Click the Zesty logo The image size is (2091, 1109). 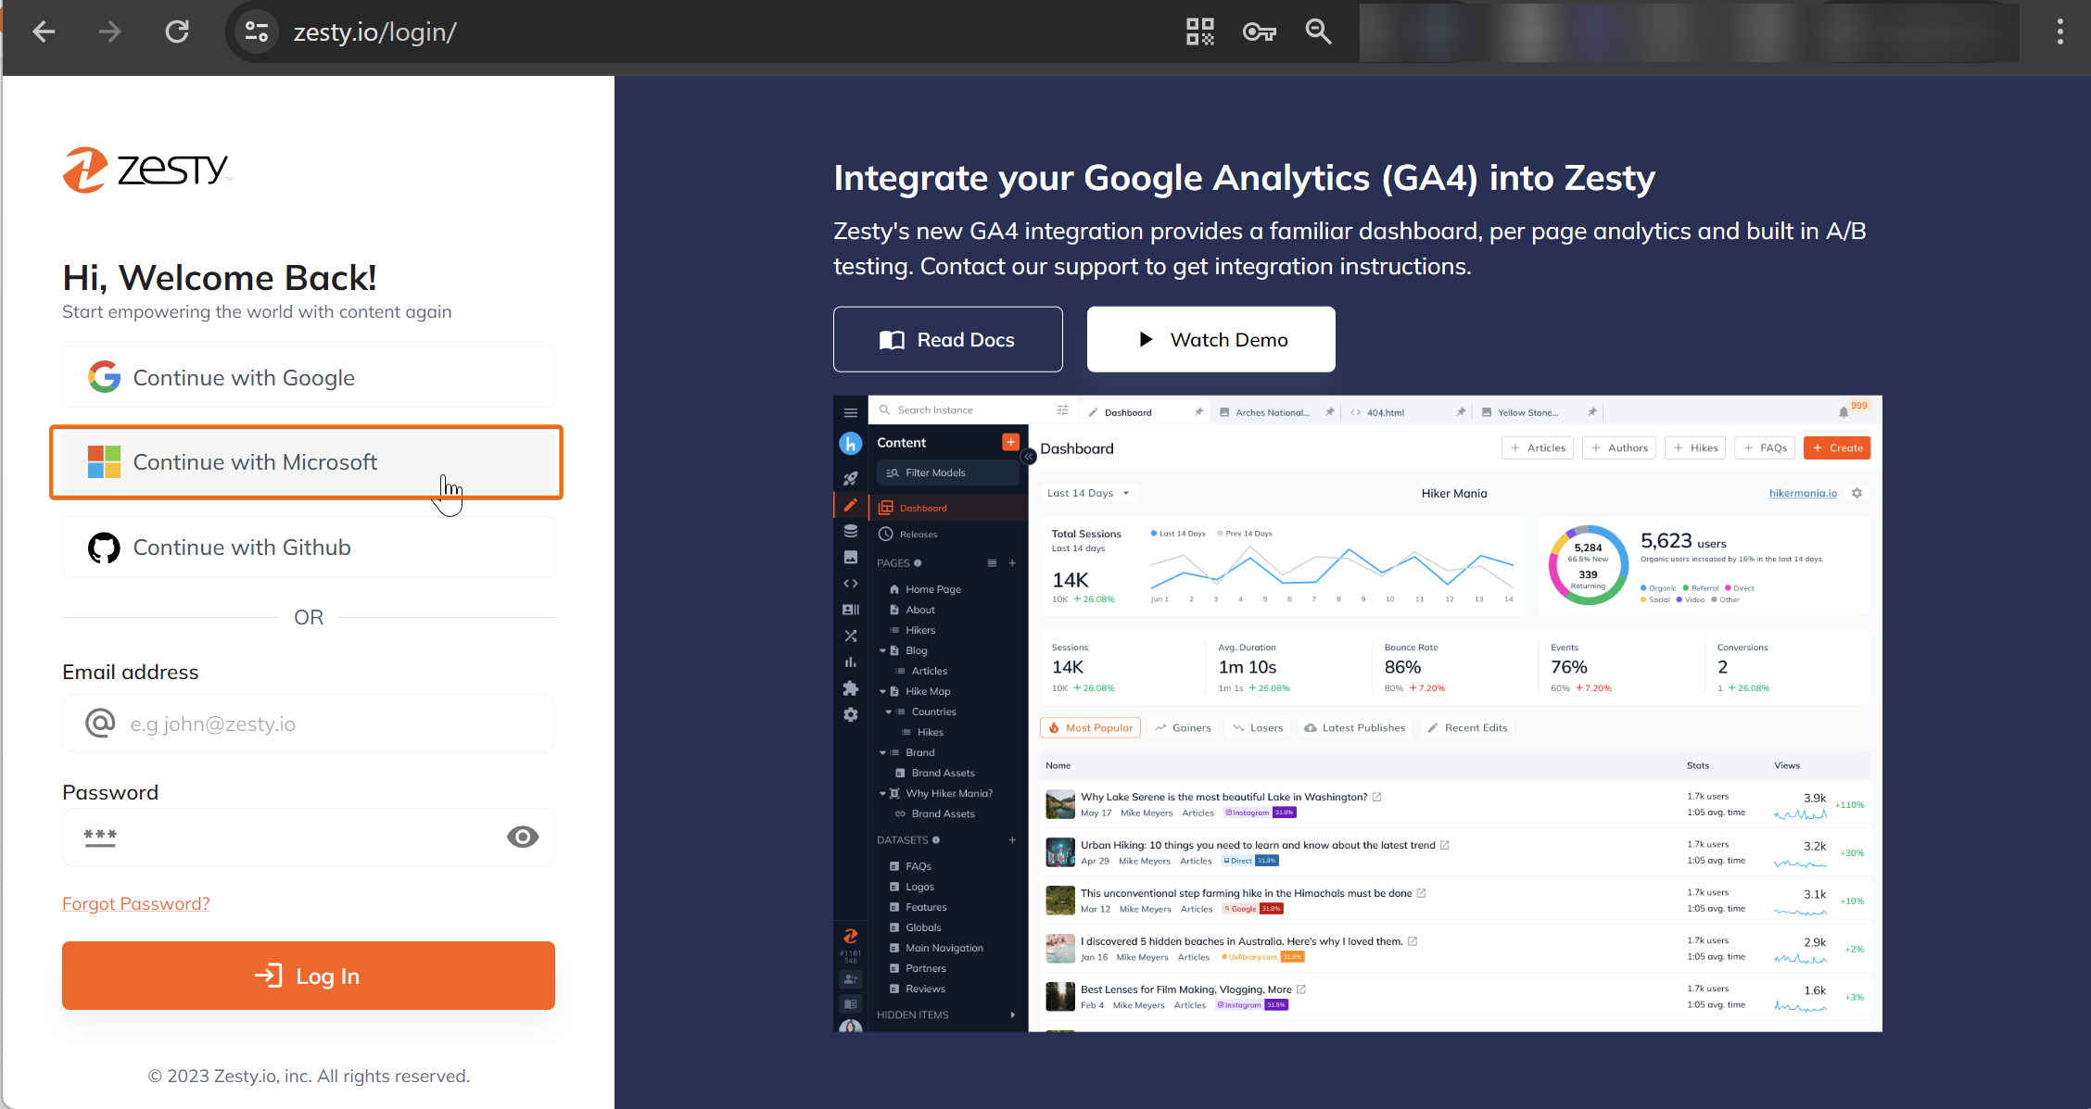click(x=146, y=170)
